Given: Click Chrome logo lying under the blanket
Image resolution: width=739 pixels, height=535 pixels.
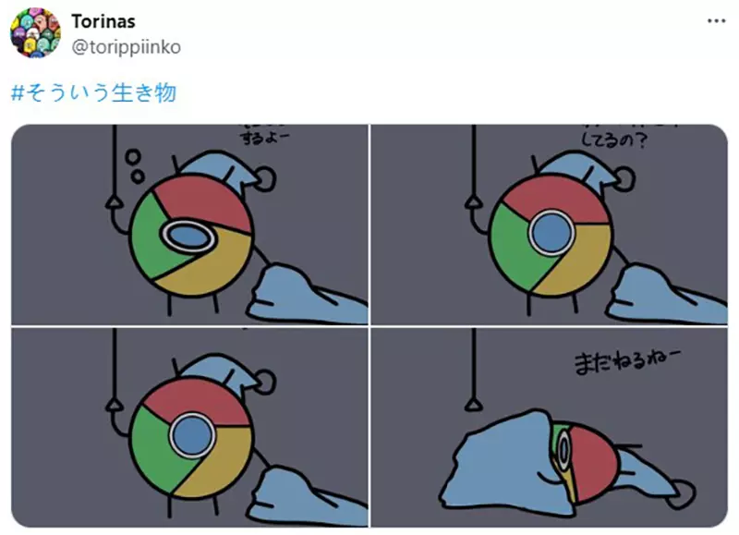Looking at the screenshot, I should [584, 463].
